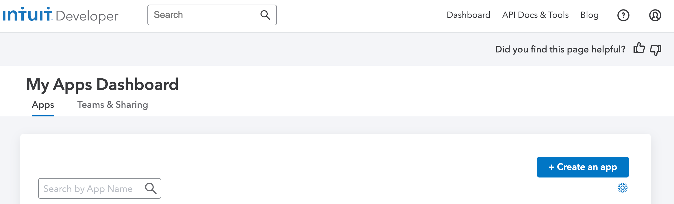Image resolution: width=674 pixels, height=204 pixels.
Task: Open the blue settings gear icon
Action: point(623,188)
